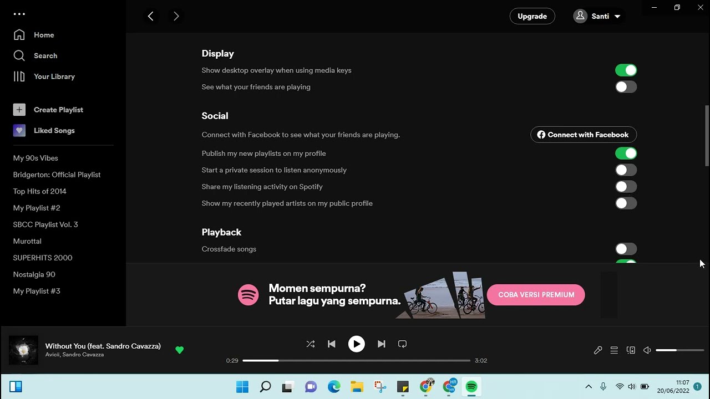The image size is (710, 399).
Task: Click the Create Playlist plus icon
Action: tap(19, 110)
